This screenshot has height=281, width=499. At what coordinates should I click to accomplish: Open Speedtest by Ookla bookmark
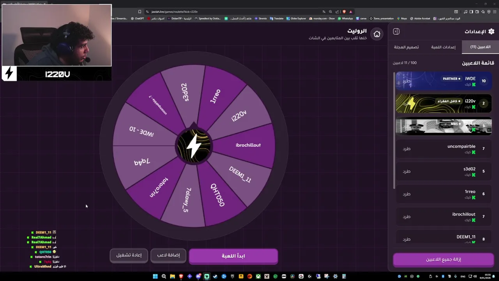207,18
